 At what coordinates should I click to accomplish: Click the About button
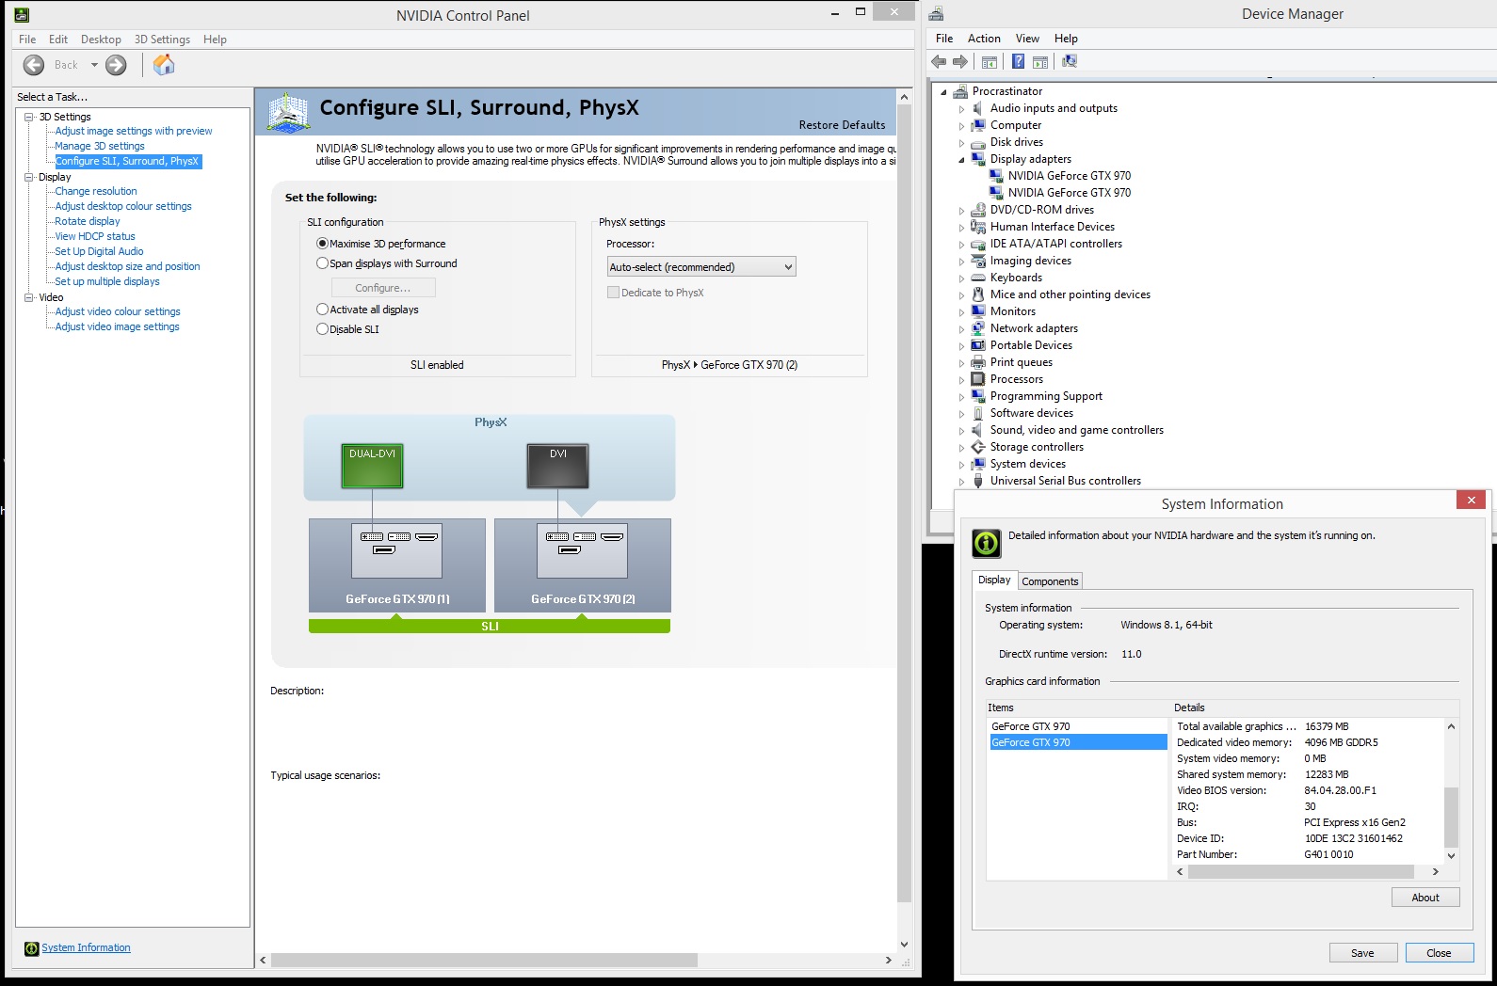pyautogui.click(x=1425, y=898)
